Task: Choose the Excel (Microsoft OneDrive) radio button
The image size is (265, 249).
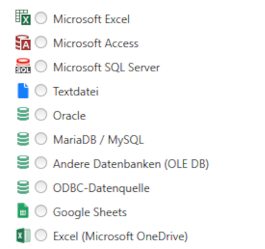Action: [41, 235]
